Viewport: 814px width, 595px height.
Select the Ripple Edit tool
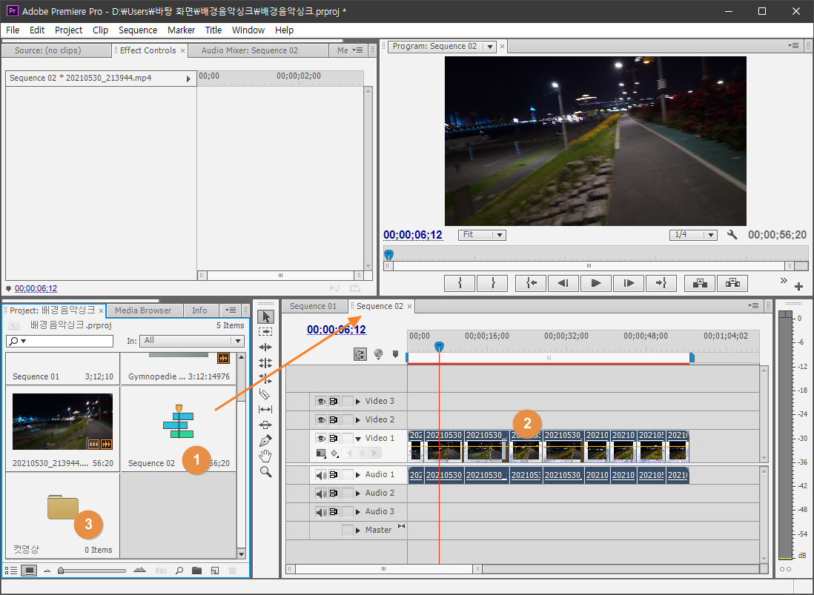(265, 348)
